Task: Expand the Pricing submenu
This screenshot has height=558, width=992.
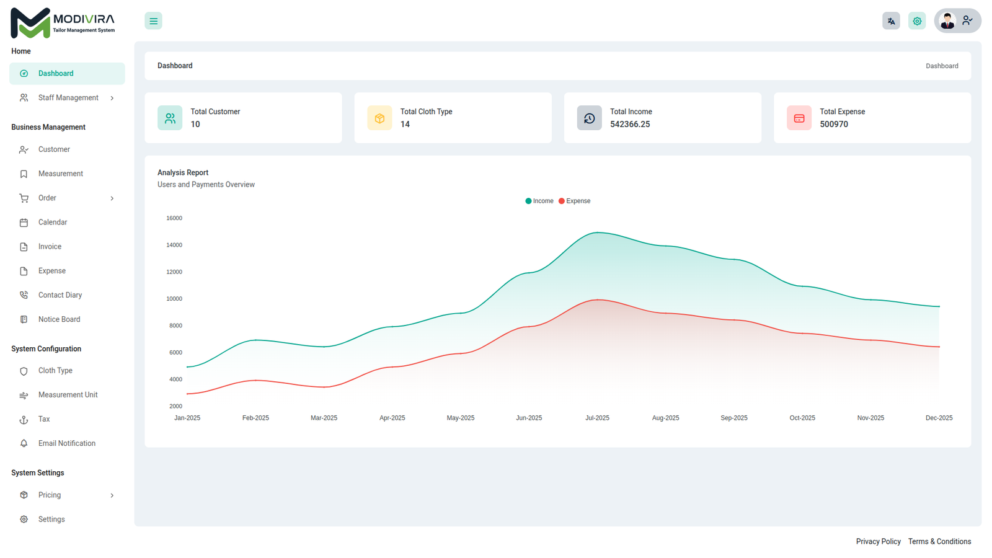Action: coord(67,495)
